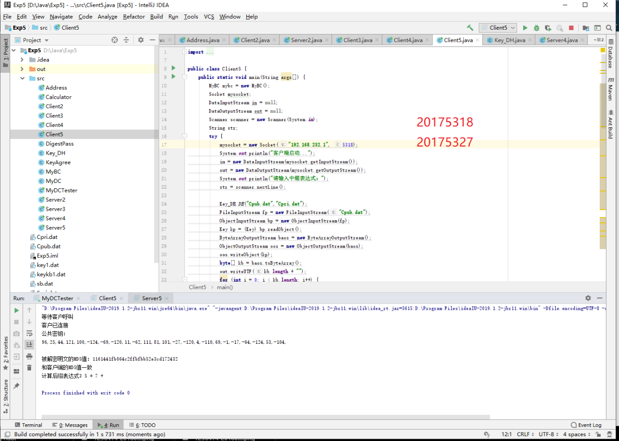
Task: Close the Address.java editor tab
Action: tap(225, 40)
